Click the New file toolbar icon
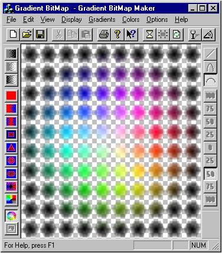 13,34
